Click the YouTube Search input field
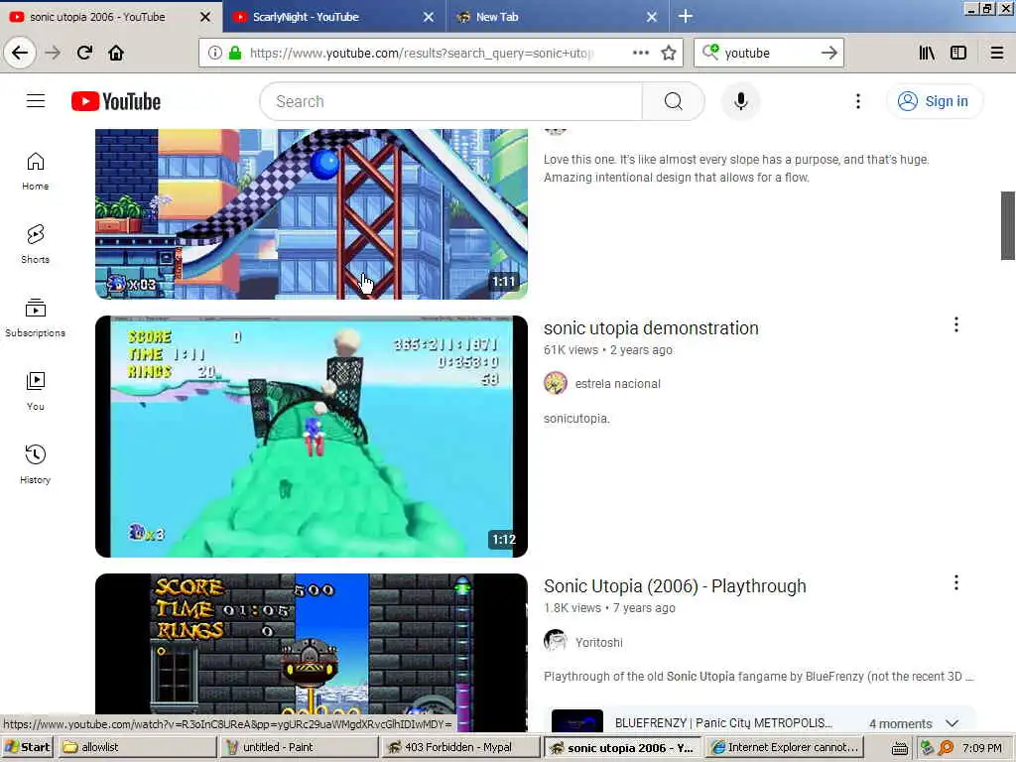The width and height of the screenshot is (1016, 762). 451,101
